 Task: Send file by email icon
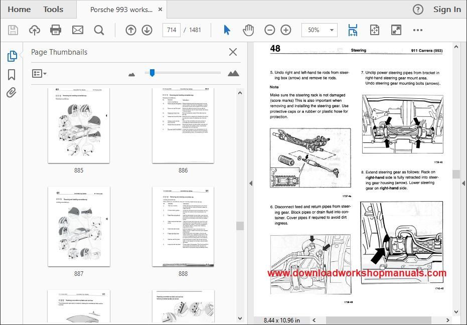pyautogui.click(x=78, y=30)
